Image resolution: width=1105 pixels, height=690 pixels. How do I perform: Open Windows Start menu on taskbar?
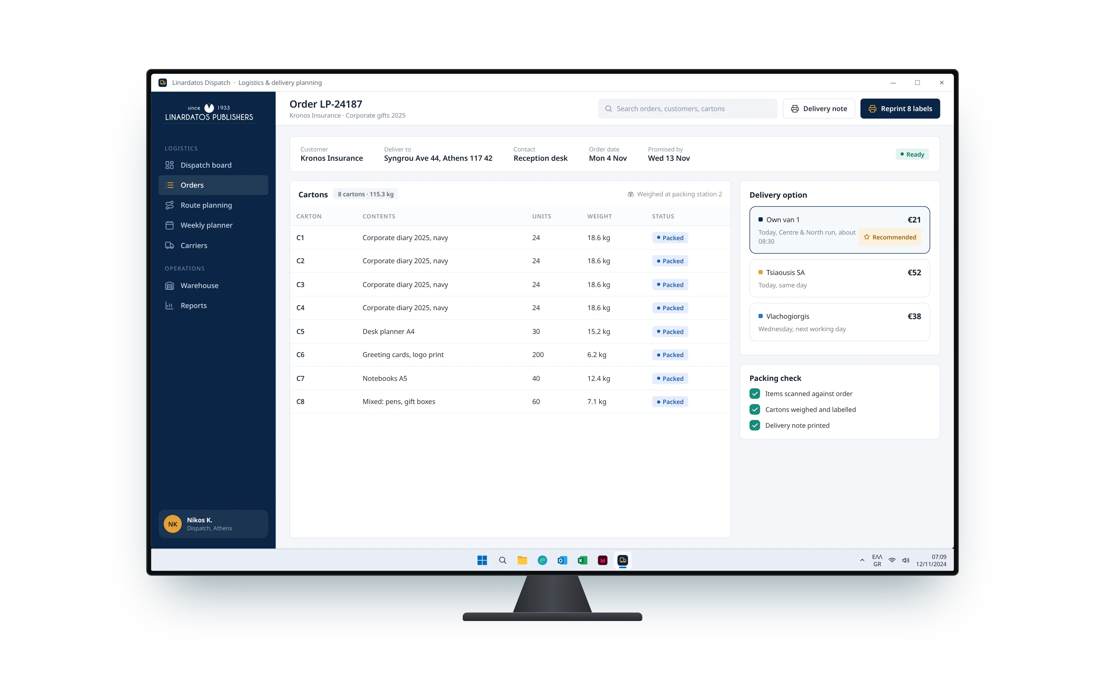point(482,560)
